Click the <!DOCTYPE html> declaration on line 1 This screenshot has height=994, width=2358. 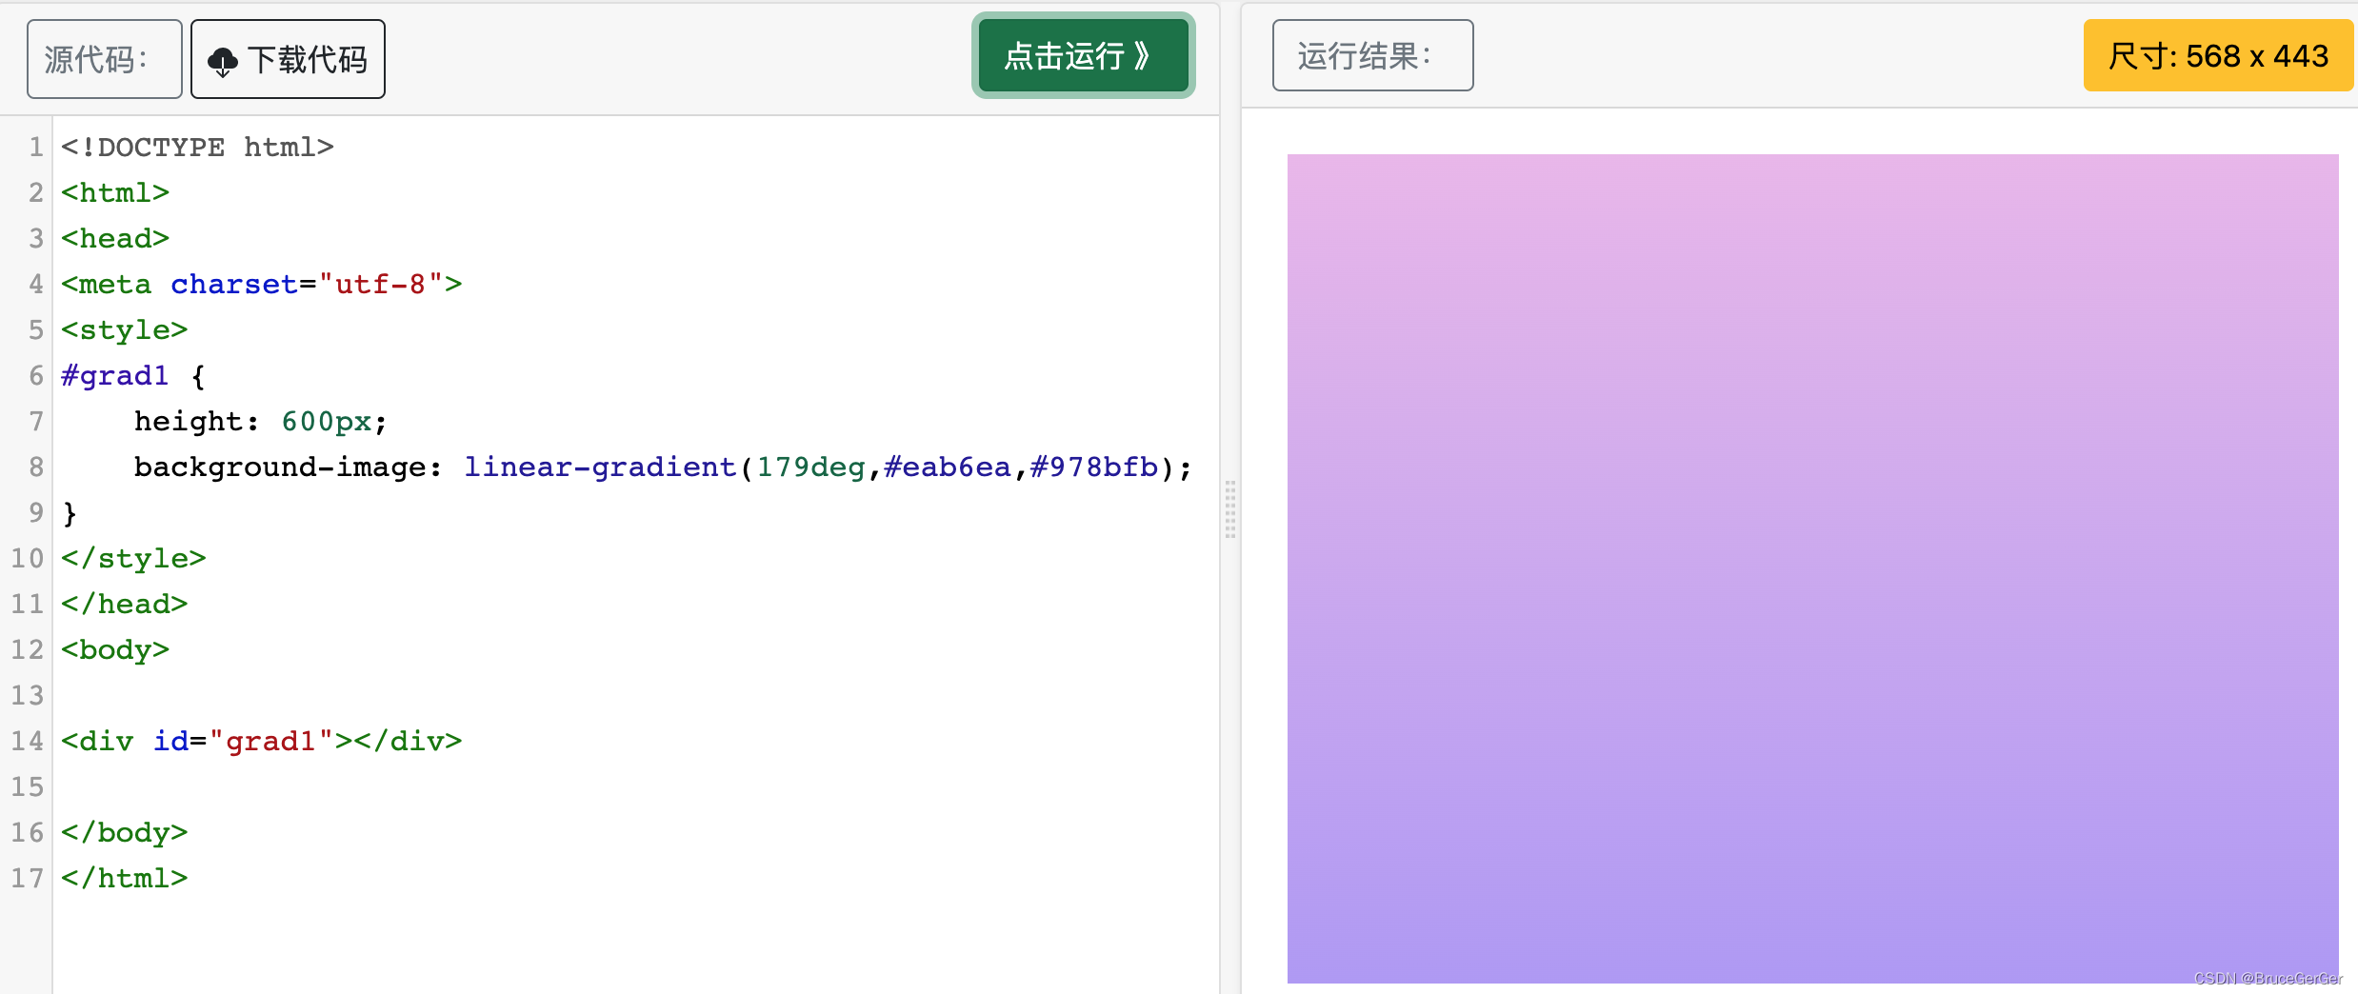coord(197,147)
